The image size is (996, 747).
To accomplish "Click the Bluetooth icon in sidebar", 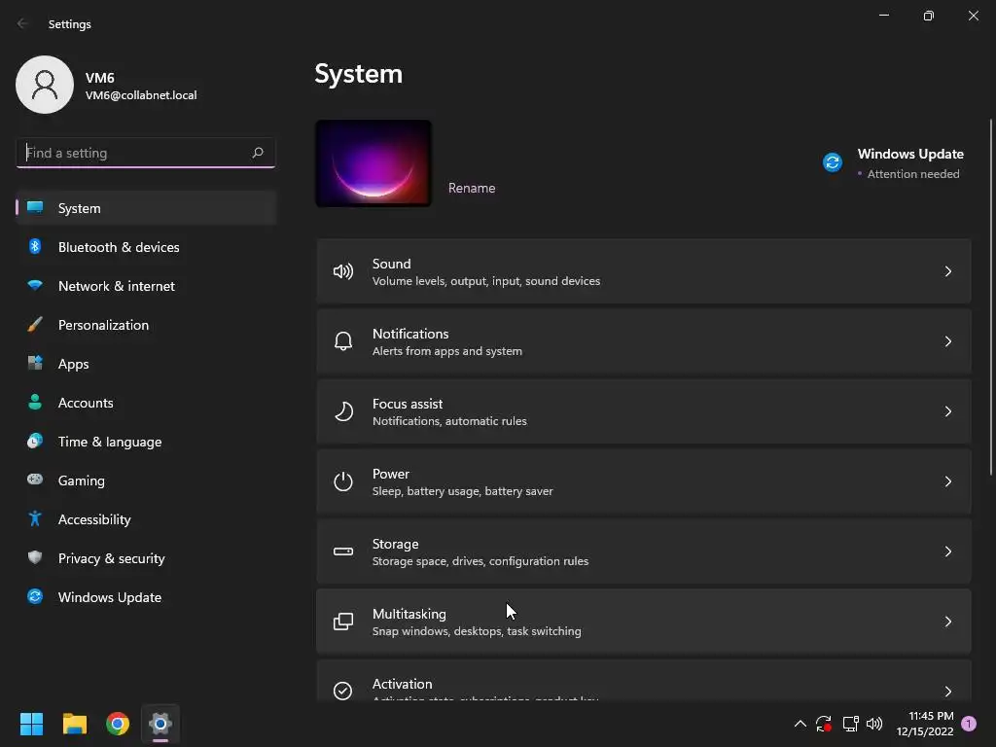I will [35, 246].
